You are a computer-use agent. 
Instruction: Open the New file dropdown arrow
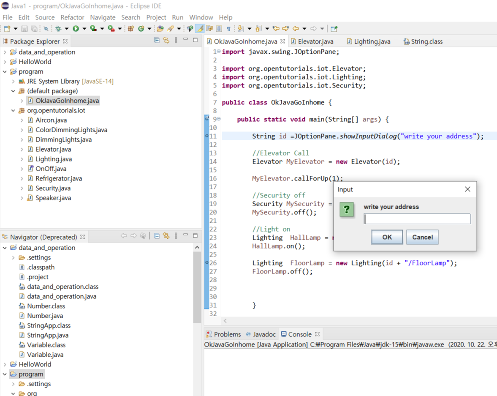15,29
